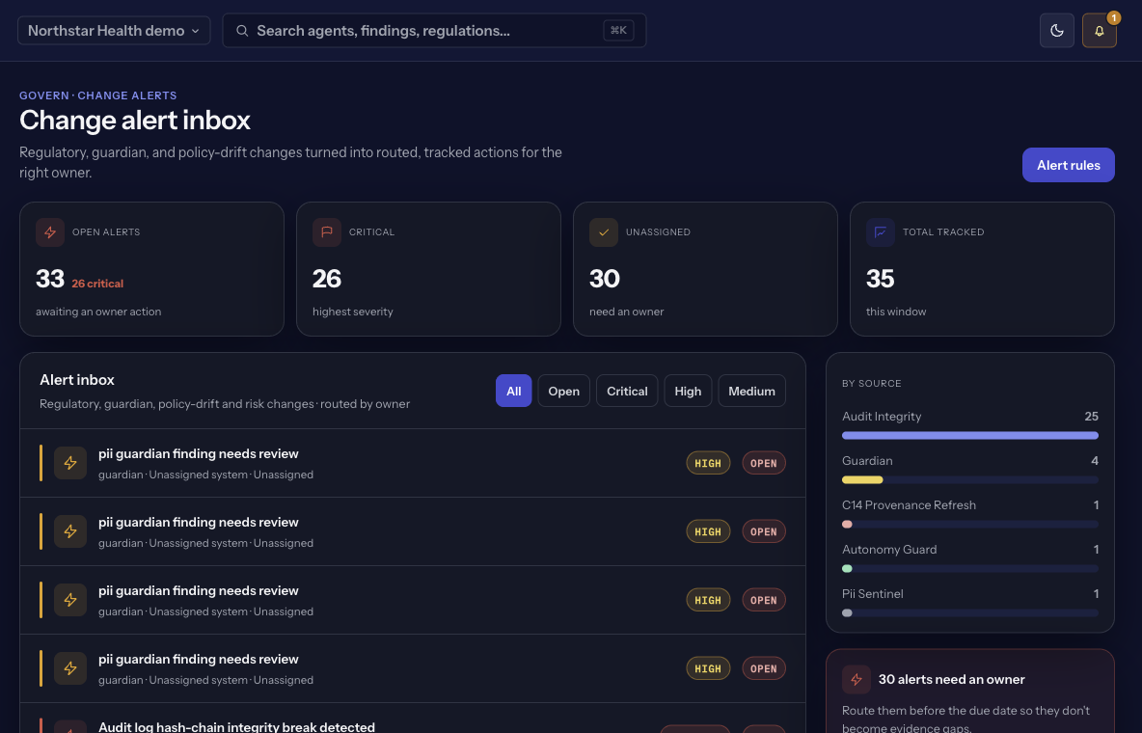Screen dimensions: 1142x733
Task: Click the Guardian source progress bar
Action: tap(969, 480)
